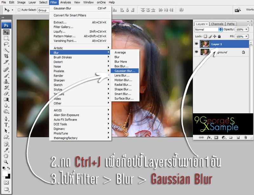This screenshot has width=254, height=195.
Task: Select the Type tool
Action: click(6, 125)
